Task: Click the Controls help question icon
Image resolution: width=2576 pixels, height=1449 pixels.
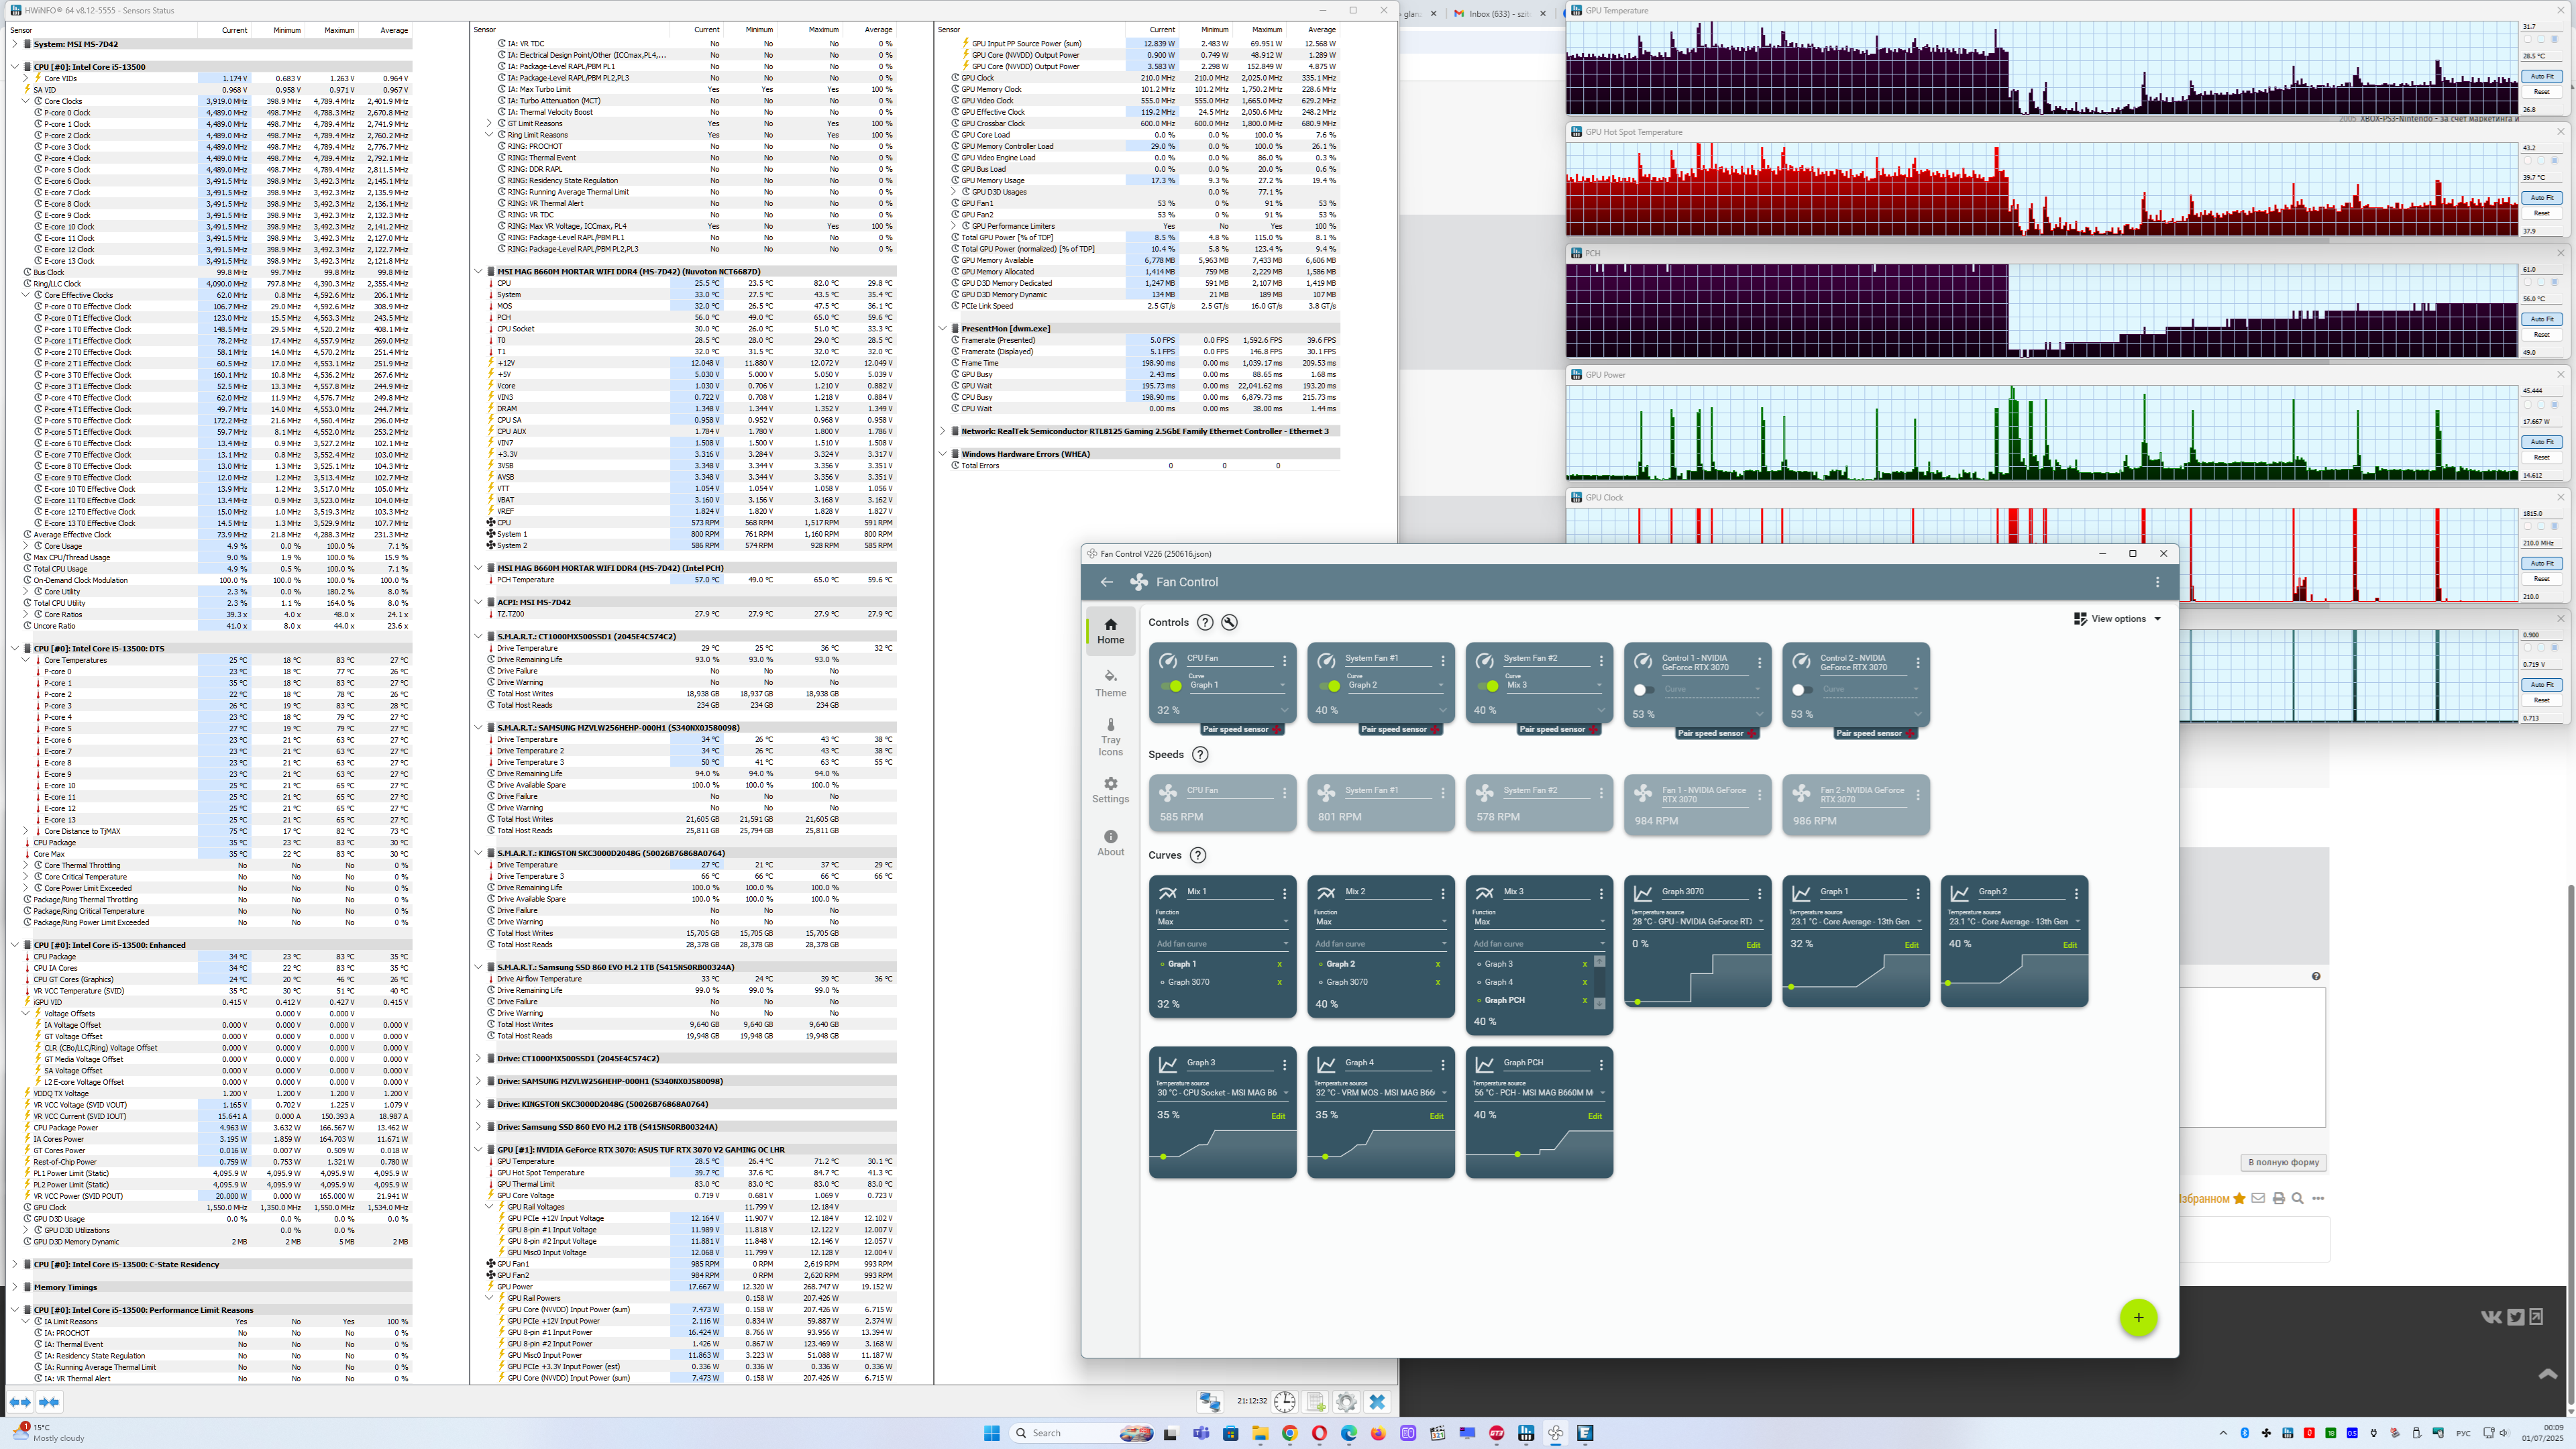Action: [x=1205, y=622]
